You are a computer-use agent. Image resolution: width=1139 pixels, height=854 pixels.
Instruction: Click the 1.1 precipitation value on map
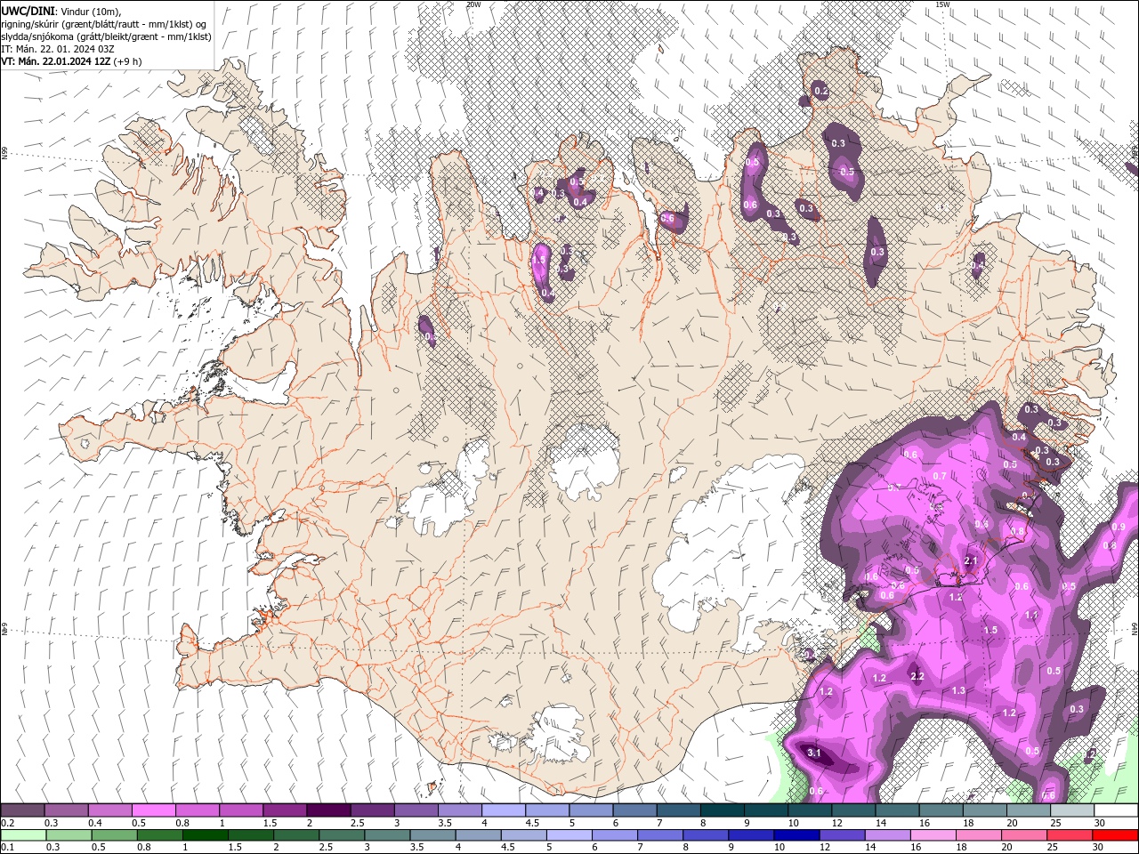pos(1031,615)
